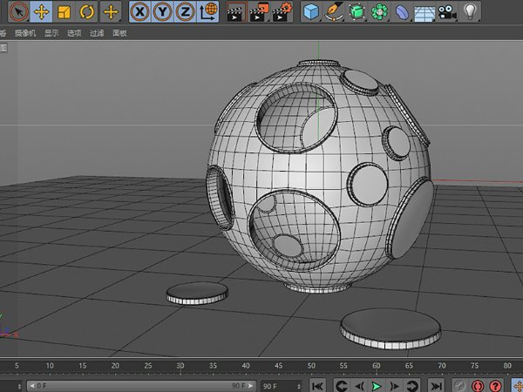This screenshot has height=392, width=523.
Task: Add a Camera object
Action: (447, 12)
